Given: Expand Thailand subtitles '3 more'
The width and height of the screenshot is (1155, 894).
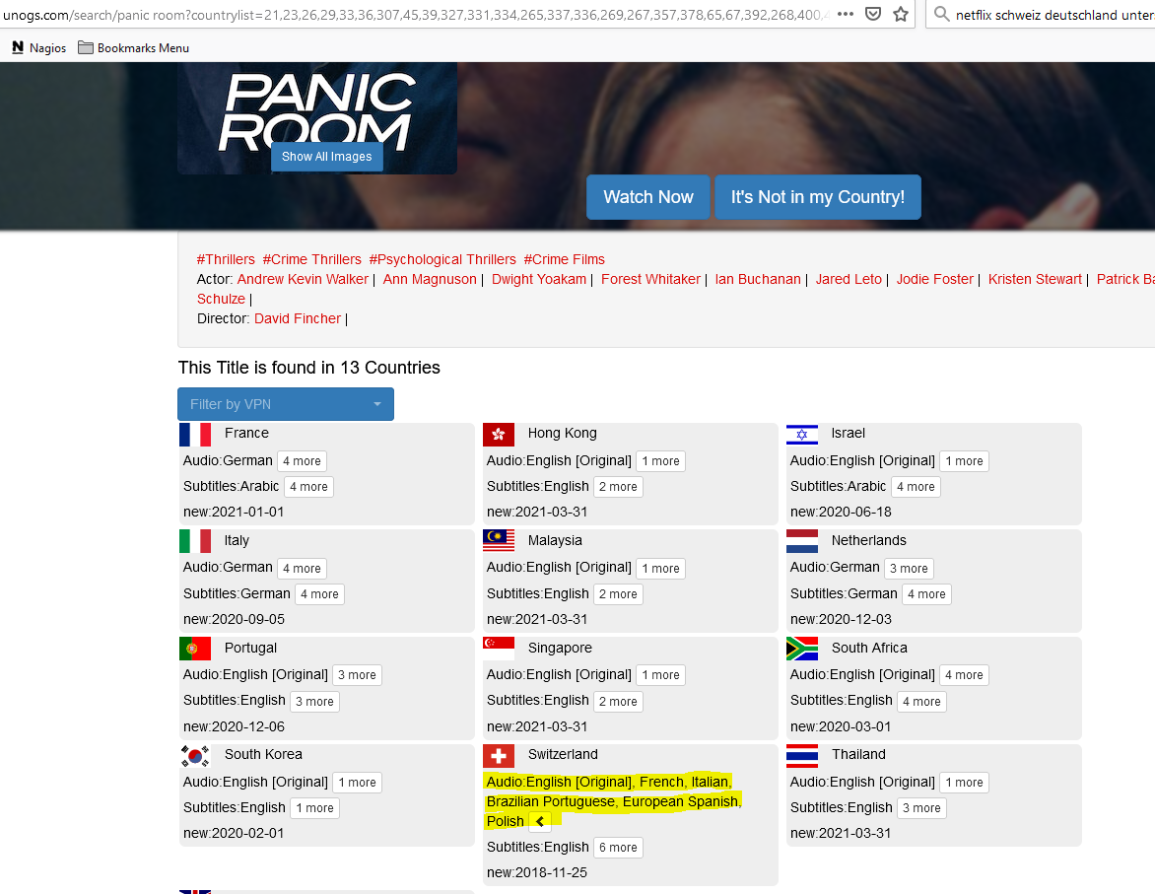Looking at the screenshot, I should point(921,808).
